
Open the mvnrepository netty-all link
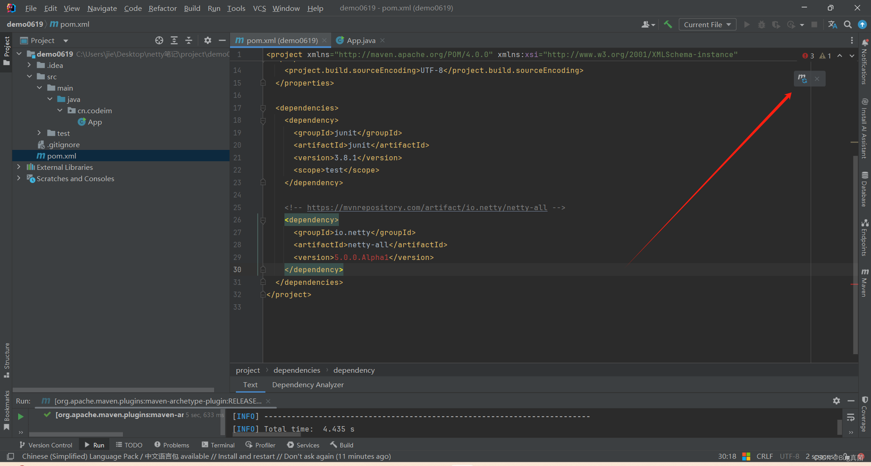(427, 207)
